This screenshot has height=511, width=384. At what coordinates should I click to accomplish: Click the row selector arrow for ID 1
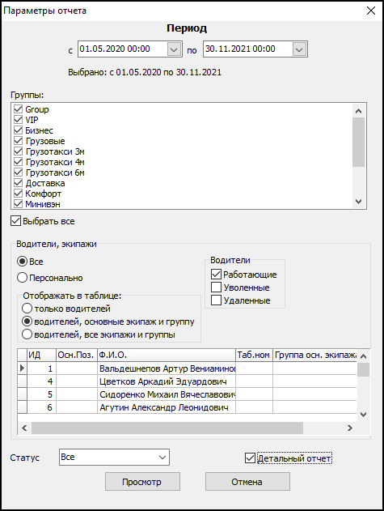[22, 368]
